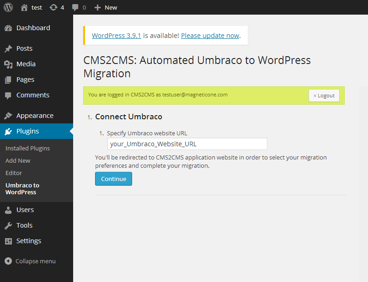Viewport: 368px width, 282px height.
Task: Click the Tools wrench icon
Action: (x=8, y=225)
